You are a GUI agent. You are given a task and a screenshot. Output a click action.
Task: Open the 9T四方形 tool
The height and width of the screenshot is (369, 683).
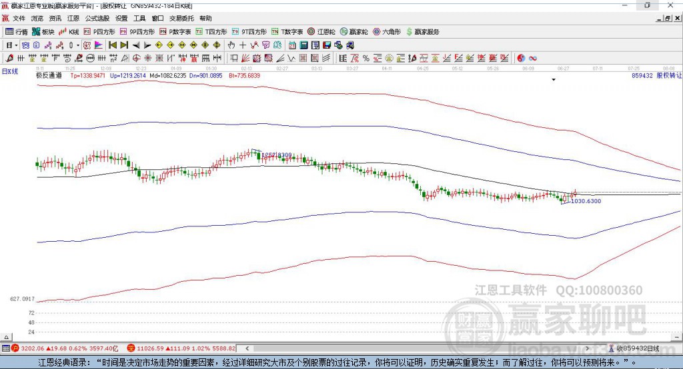pyautogui.click(x=249, y=32)
